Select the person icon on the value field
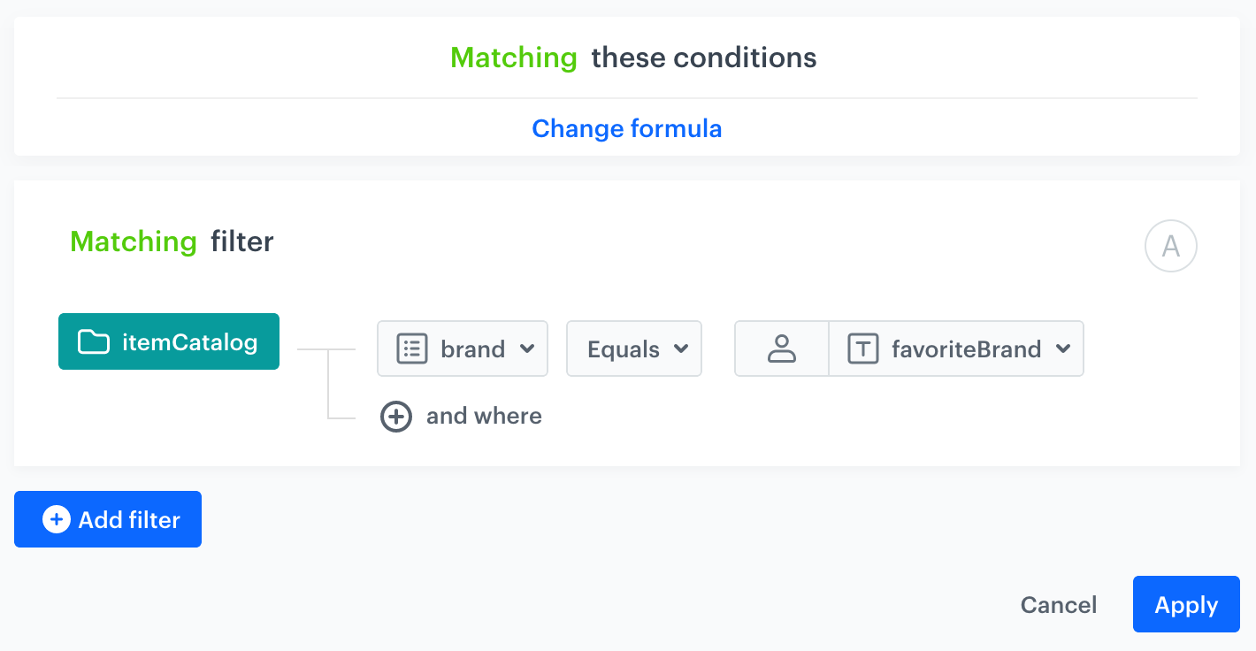This screenshot has width=1256, height=651. coord(782,348)
